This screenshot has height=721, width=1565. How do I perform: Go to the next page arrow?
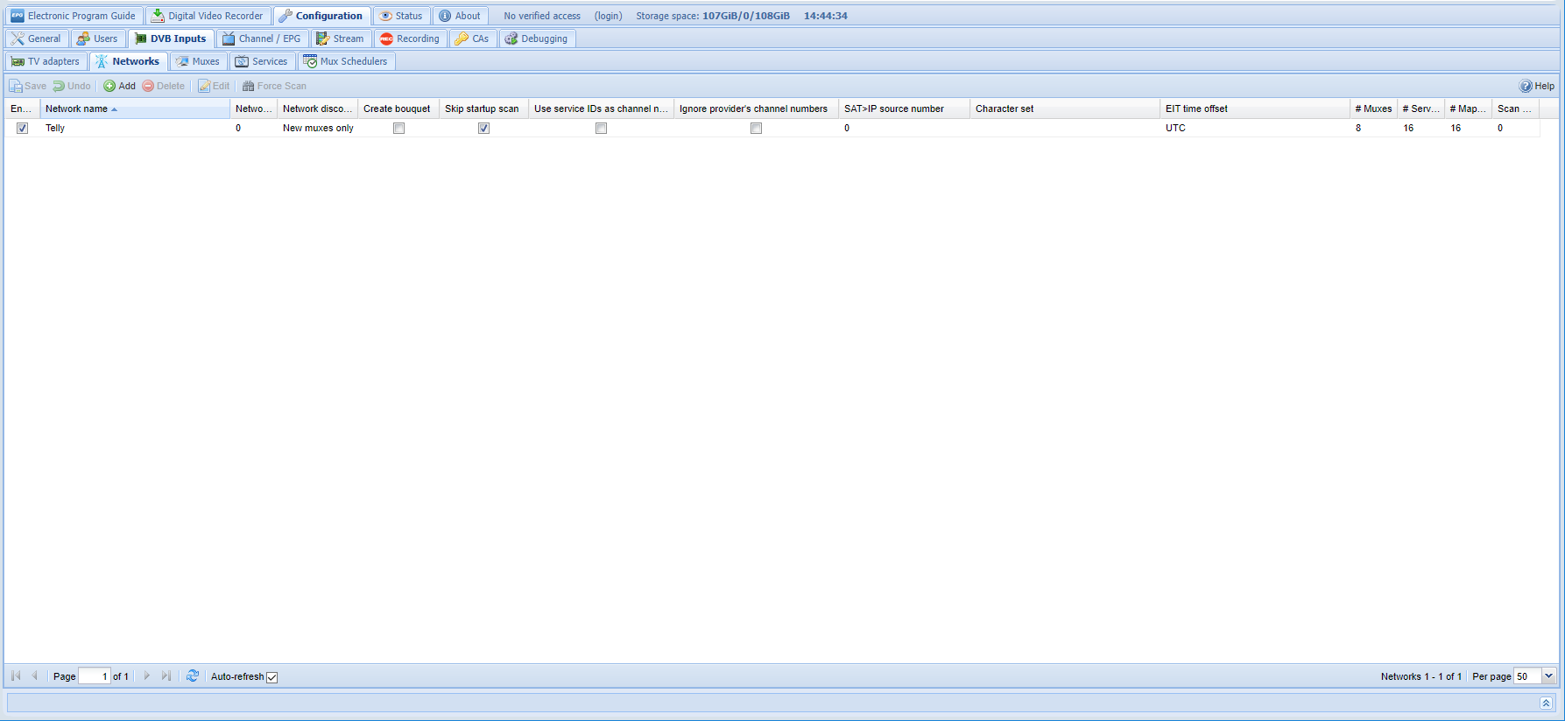[147, 676]
